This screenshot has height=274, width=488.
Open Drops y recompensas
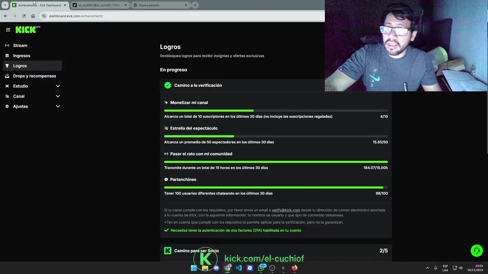point(32,76)
